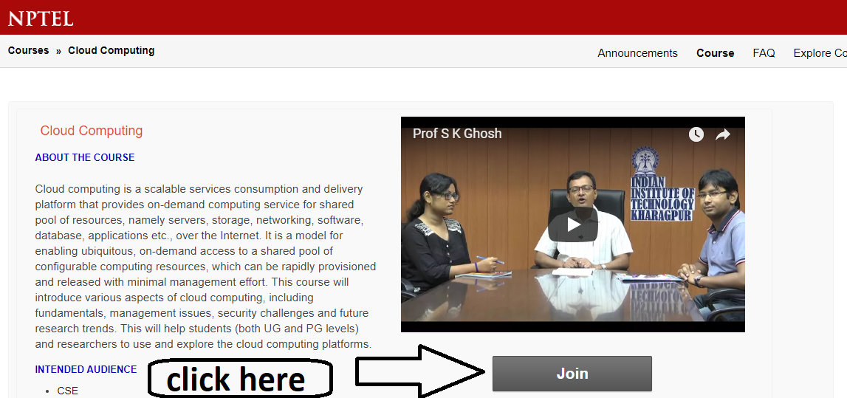Open the Announcements tab
The width and height of the screenshot is (847, 398).
(637, 53)
